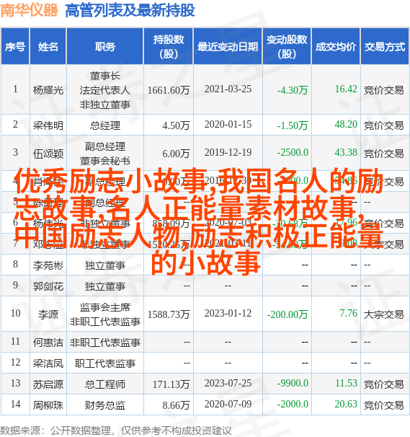Click the 姓名 column header
Viewport: 410px width, 437px height.
pos(48,46)
